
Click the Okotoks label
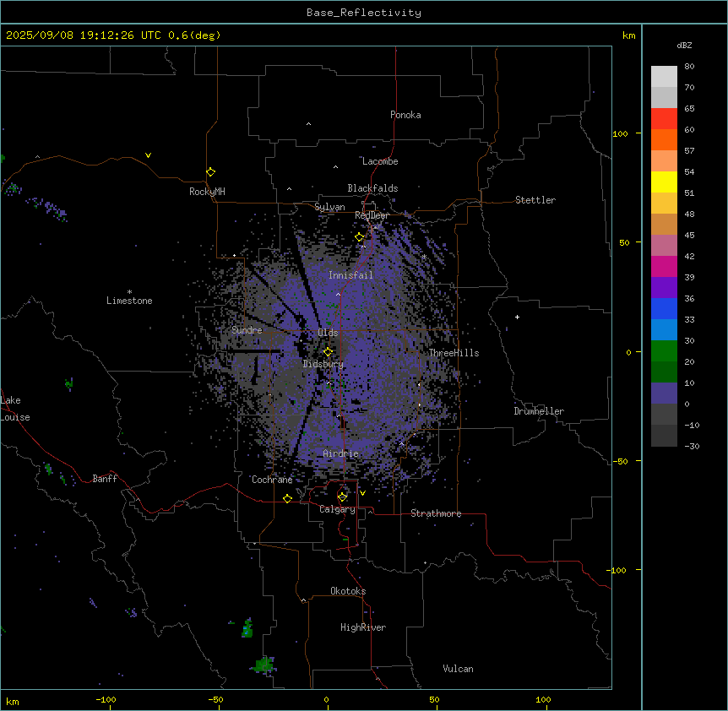pyautogui.click(x=348, y=591)
